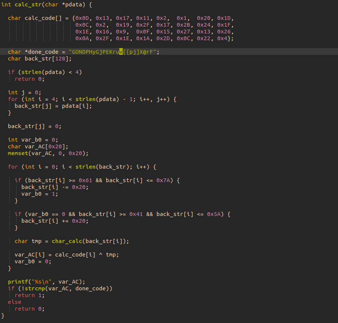This screenshot has height=323, width=338.
Task: Click the 0x61 lowercase bound constant
Action: (x=86, y=180)
